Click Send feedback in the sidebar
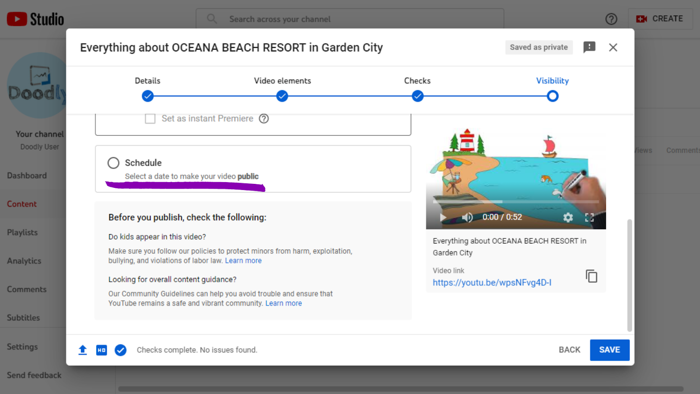The image size is (700, 394). 34,375
